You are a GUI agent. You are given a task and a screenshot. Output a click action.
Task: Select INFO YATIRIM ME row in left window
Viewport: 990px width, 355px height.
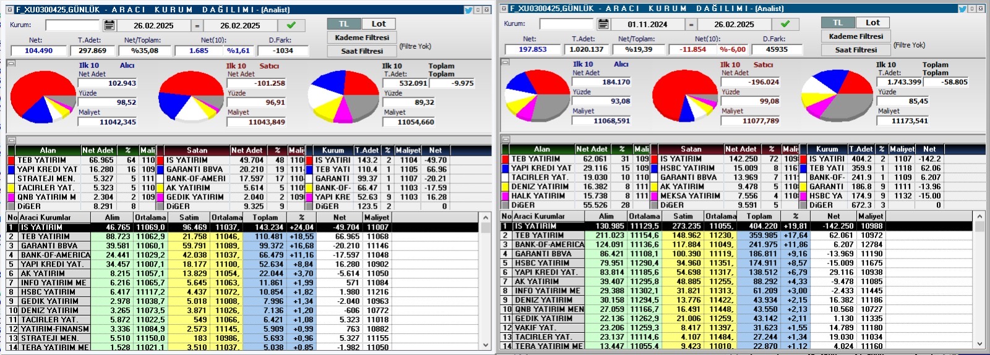coord(242,283)
